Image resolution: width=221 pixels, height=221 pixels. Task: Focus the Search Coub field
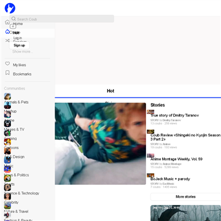point(61,19)
